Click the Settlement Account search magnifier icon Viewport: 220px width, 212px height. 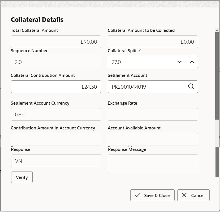pyautogui.click(x=191, y=87)
